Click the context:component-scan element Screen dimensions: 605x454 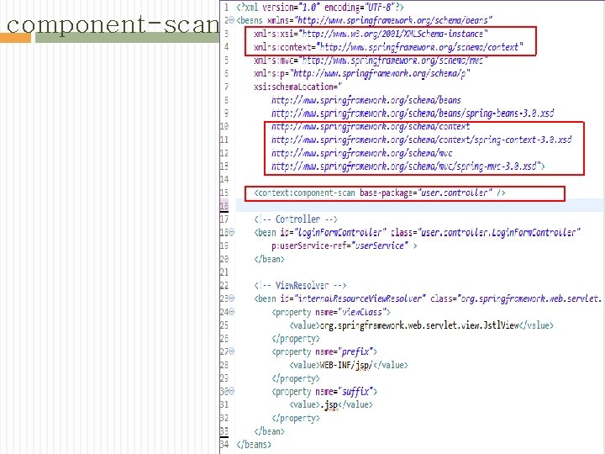pyautogui.click(x=380, y=193)
